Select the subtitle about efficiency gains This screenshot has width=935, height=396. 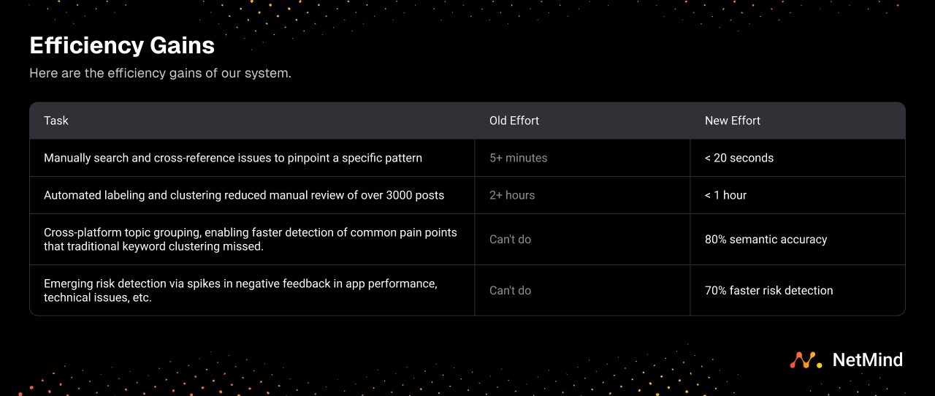[160, 74]
